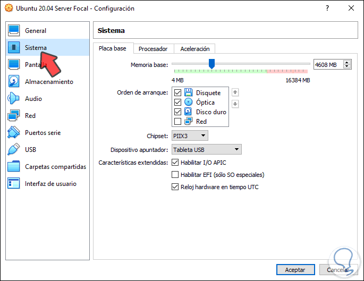Select Disco duro text in boot list
The height and width of the screenshot is (281, 364).
coord(211,112)
